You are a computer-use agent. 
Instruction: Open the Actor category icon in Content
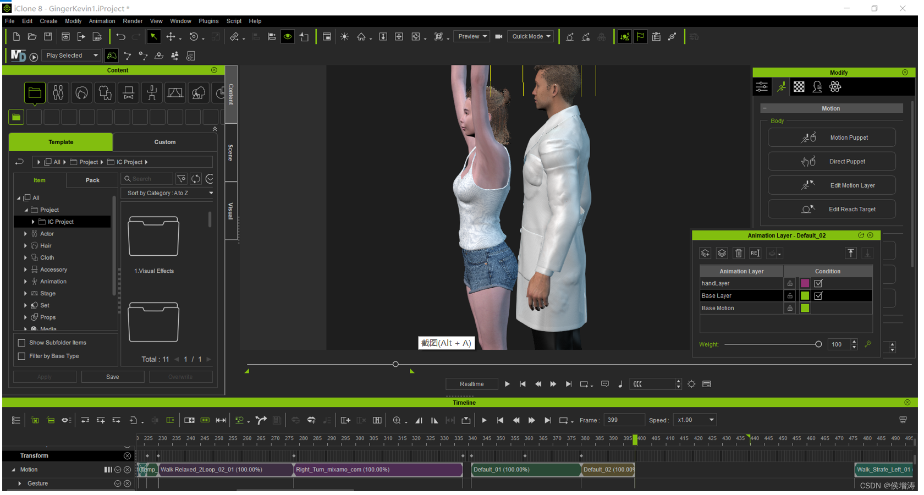coord(58,92)
